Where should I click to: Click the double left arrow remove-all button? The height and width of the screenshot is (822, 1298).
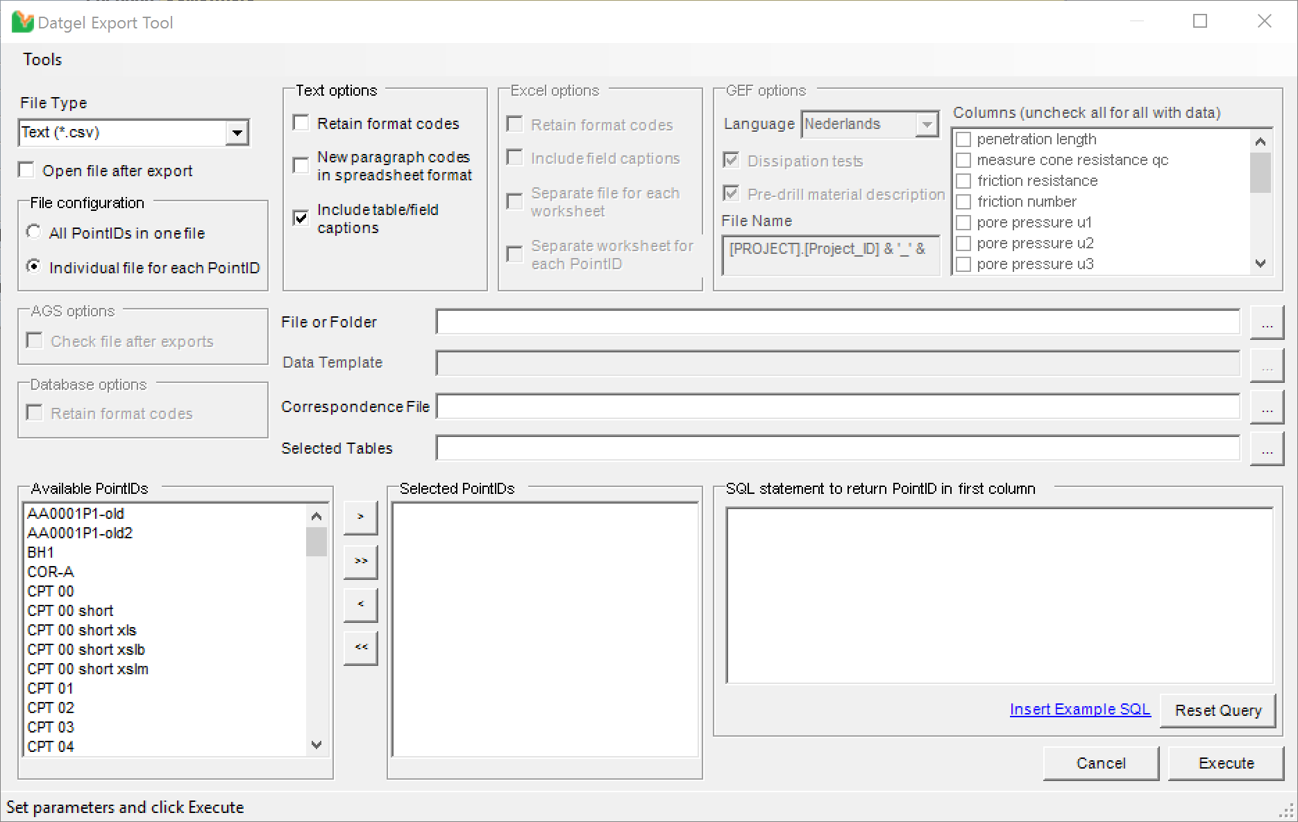360,648
